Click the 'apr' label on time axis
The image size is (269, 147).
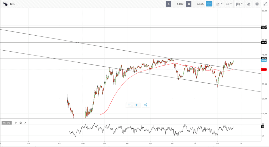pos(59,143)
